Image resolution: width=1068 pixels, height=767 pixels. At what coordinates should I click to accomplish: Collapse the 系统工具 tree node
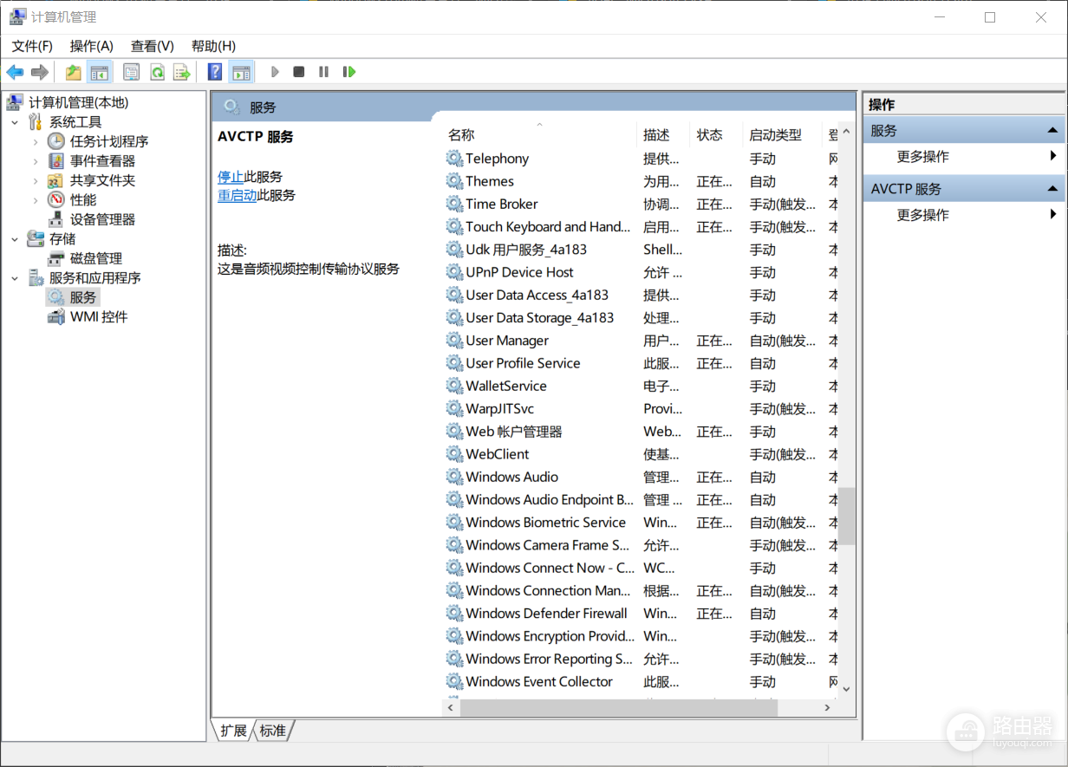coord(15,122)
